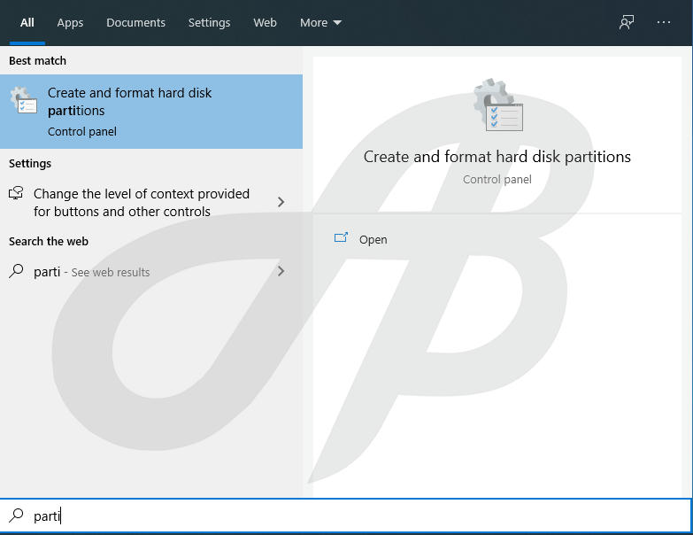
Task: Click the search magnifier icon in search box
Action: coord(17,516)
